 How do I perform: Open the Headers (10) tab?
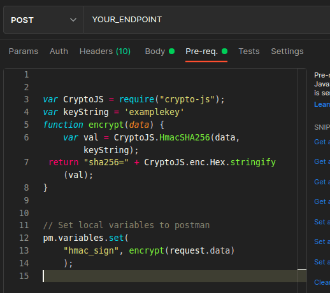[105, 51]
